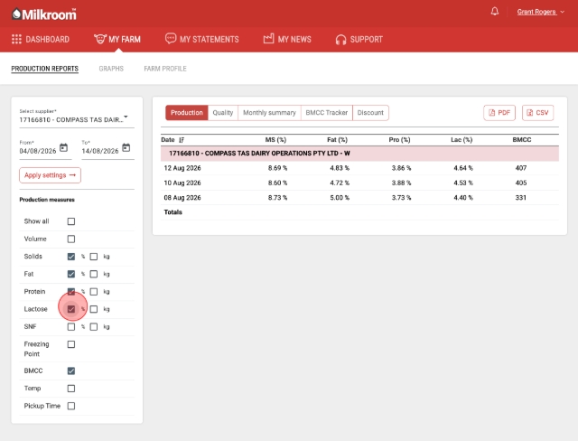This screenshot has height=441, width=578.
Task: Click the From date field 04/08/2026
Action: click(x=38, y=151)
